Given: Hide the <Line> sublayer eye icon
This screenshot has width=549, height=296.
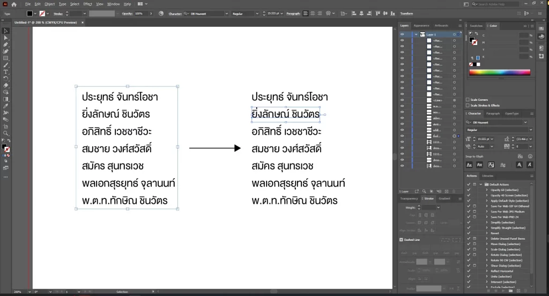Looking at the screenshot, I should click(x=402, y=100).
